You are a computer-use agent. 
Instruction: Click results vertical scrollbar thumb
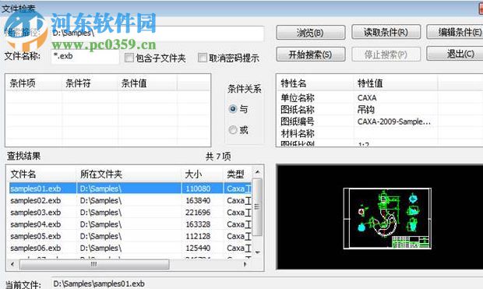257,206
